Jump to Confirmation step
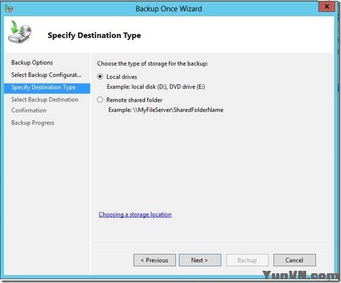 tap(29, 110)
